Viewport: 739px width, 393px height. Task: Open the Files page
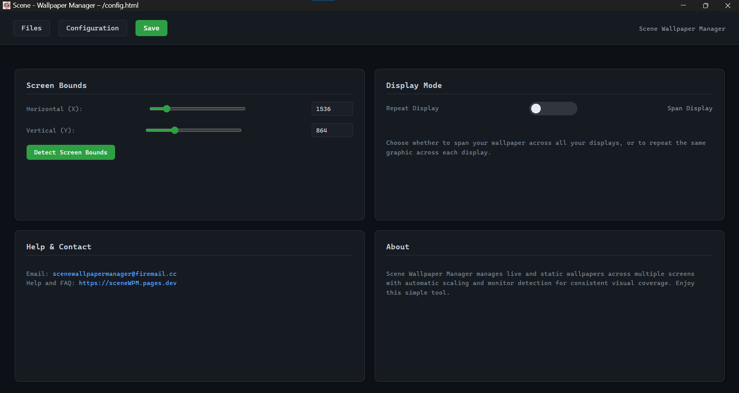pos(31,28)
